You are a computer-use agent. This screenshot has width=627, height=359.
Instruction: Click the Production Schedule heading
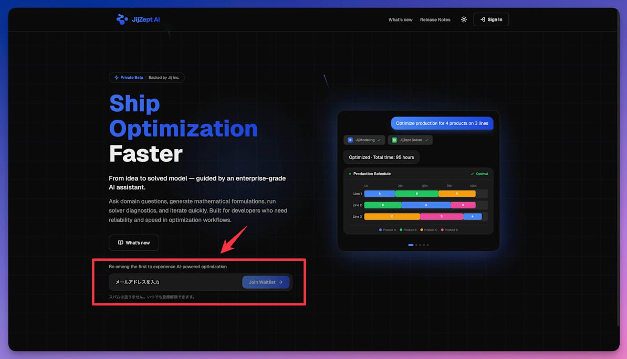pos(372,174)
